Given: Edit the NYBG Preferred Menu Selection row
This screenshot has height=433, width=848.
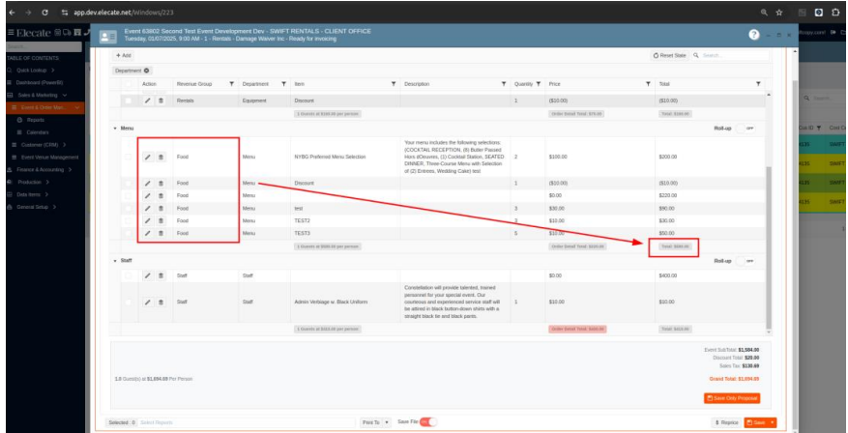Looking at the screenshot, I should click(x=148, y=157).
